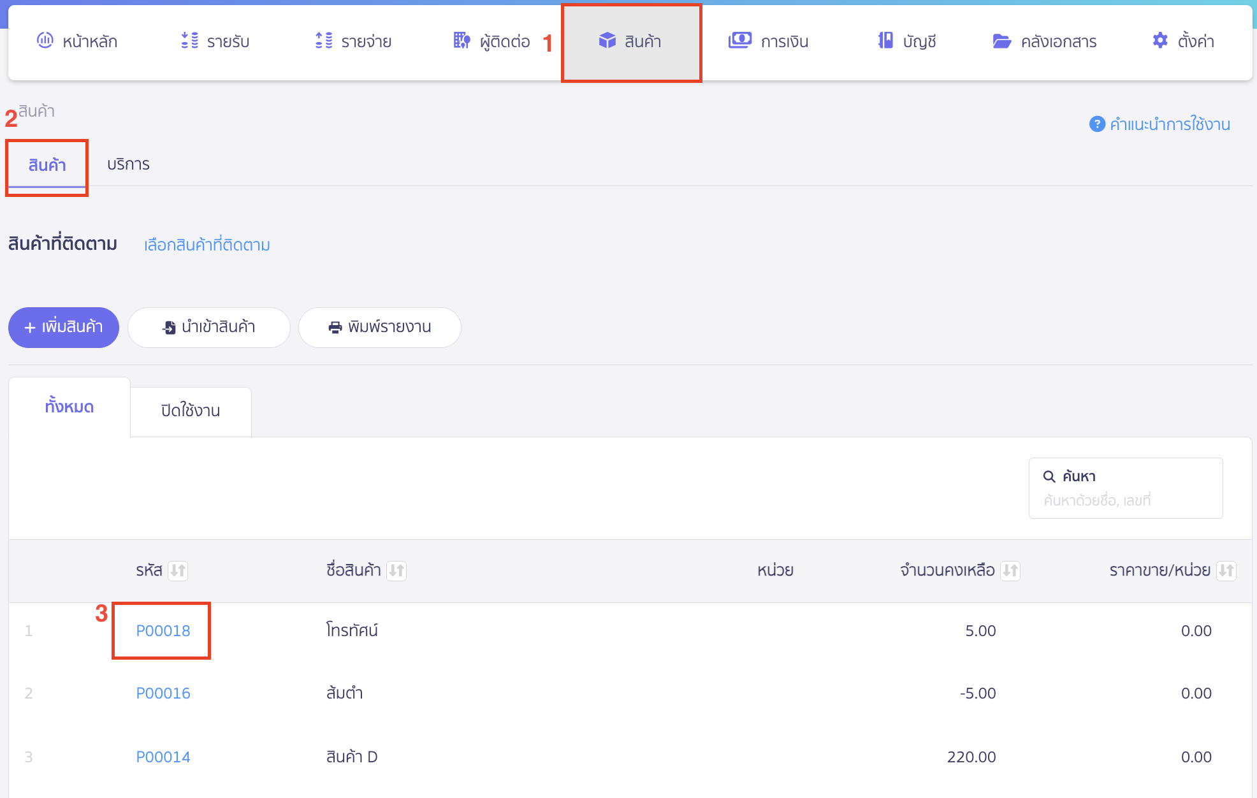Click the dashboard icon next to หน้าหลัก

tap(45, 41)
